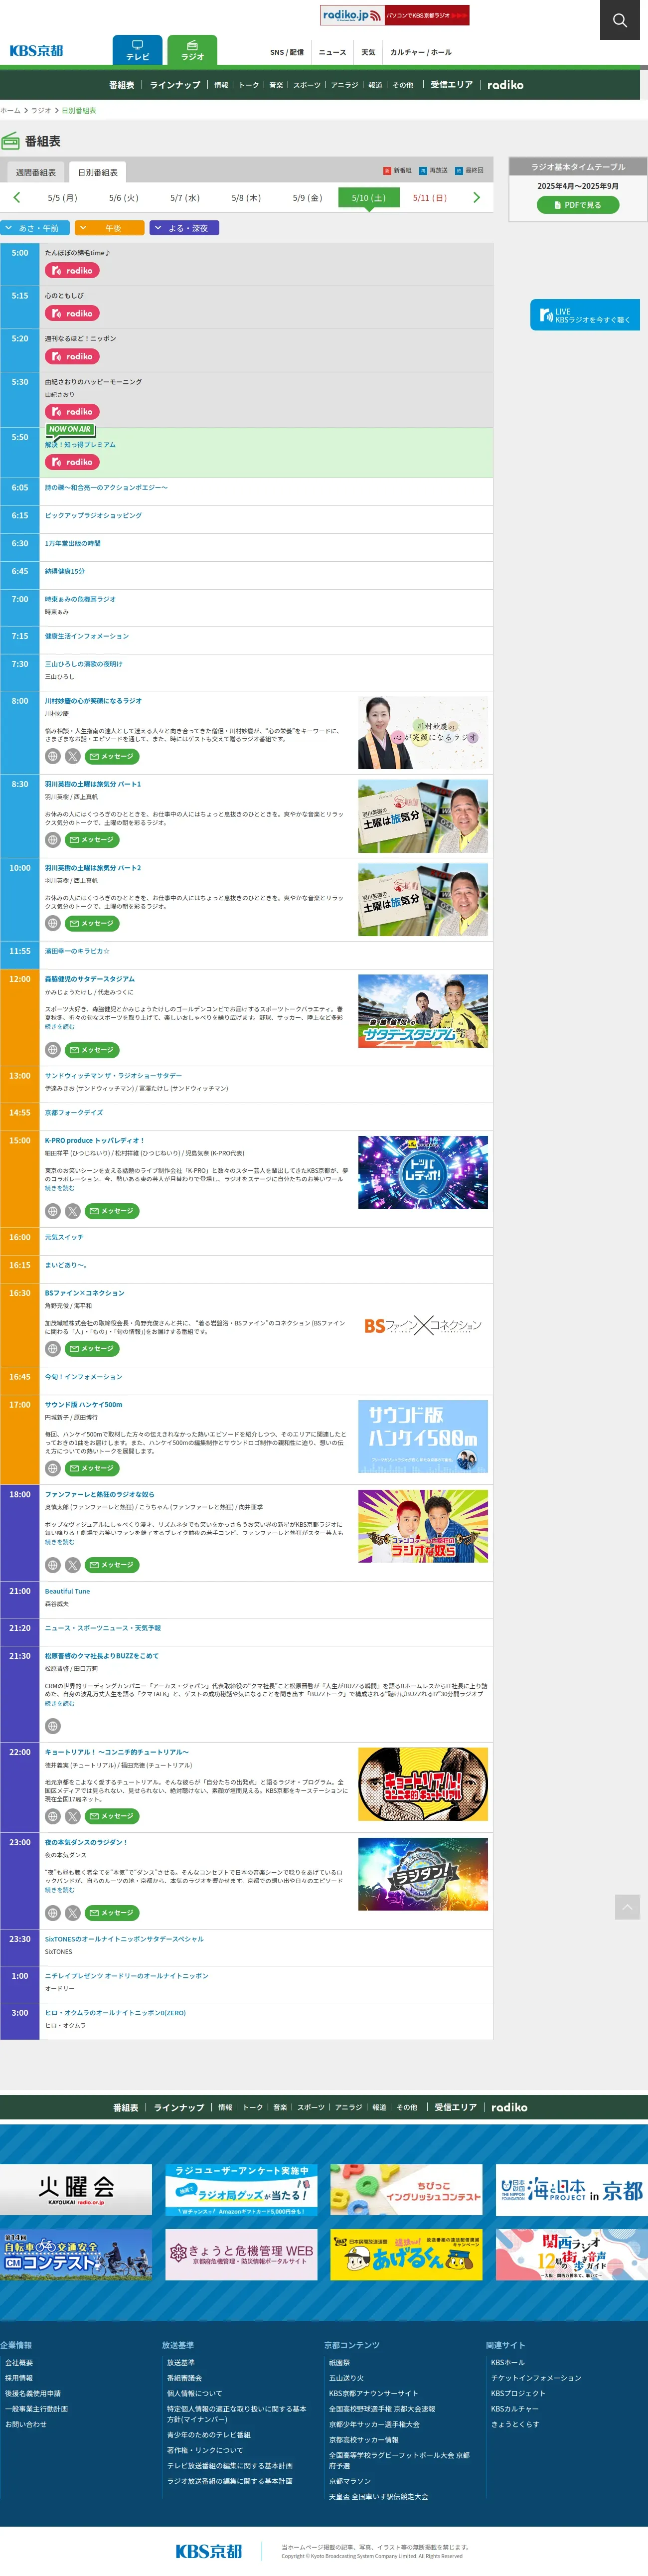Go to previous week arrow
This screenshot has width=648, height=2576.
pos(16,198)
